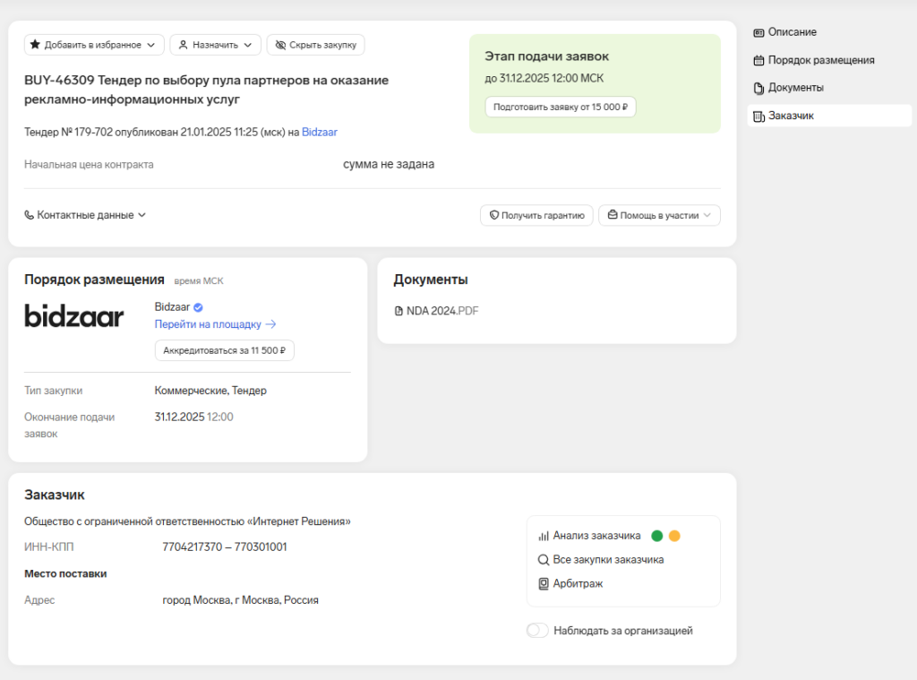The width and height of the screenshot is (917, 680).
Task: Enable the Наблюдать за организацией toggle
Action: [537, 631]
